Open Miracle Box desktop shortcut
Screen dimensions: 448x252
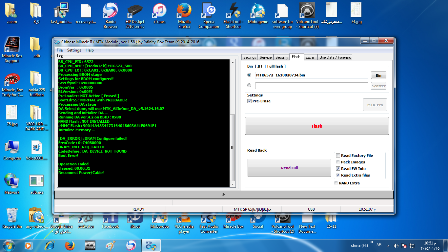pyautogui.click(x=233, y=222)
